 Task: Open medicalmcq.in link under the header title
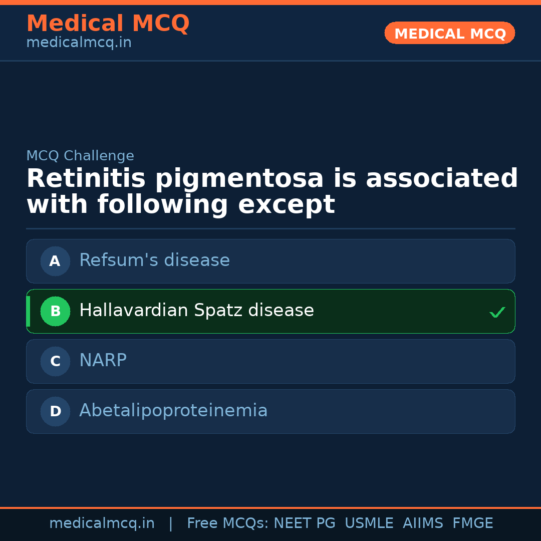point(79,43)
